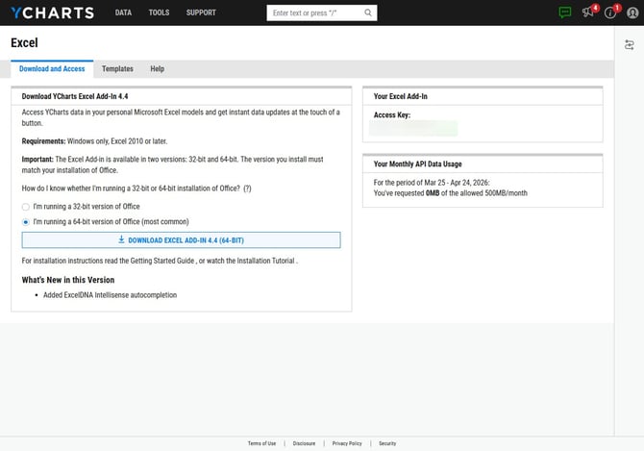Open the side panel settings sliders icon
This screenshot has width=644, height=451.
[630, 43]
